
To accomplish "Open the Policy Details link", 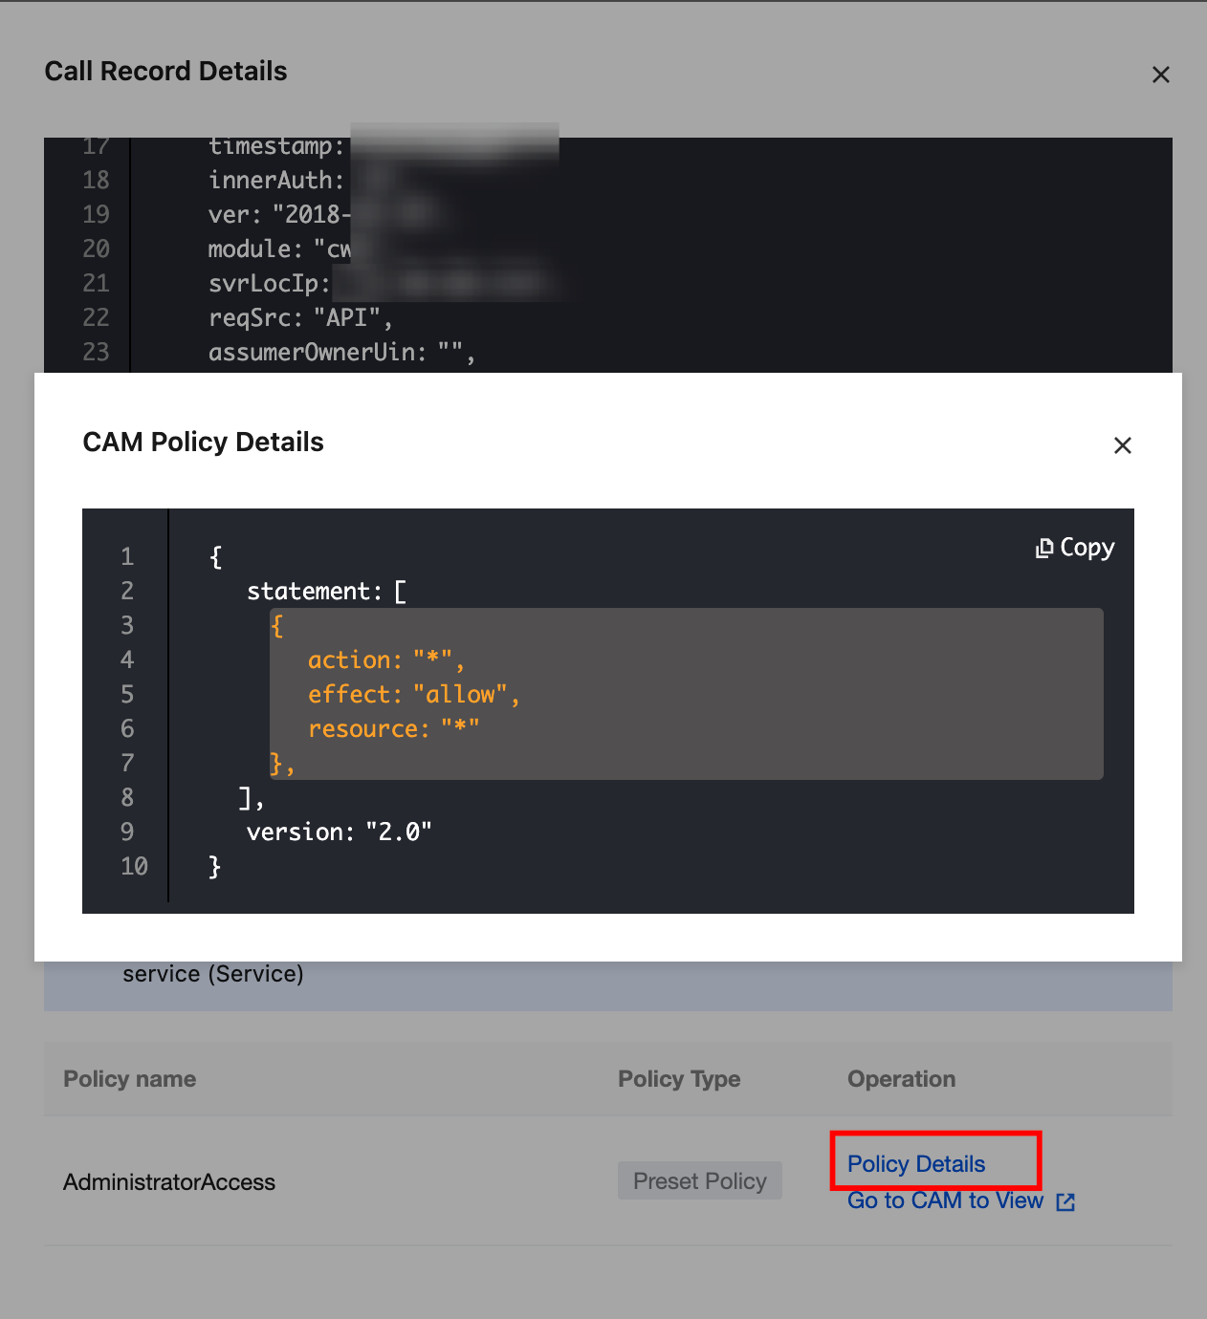I will pyautogui.click(x=916, y=1164).
